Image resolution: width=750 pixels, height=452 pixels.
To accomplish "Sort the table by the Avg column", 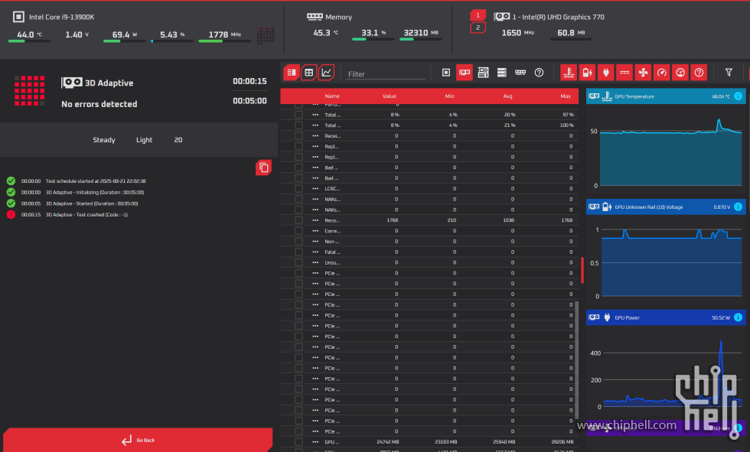I will pyautogui.click(x=507, y=96).
